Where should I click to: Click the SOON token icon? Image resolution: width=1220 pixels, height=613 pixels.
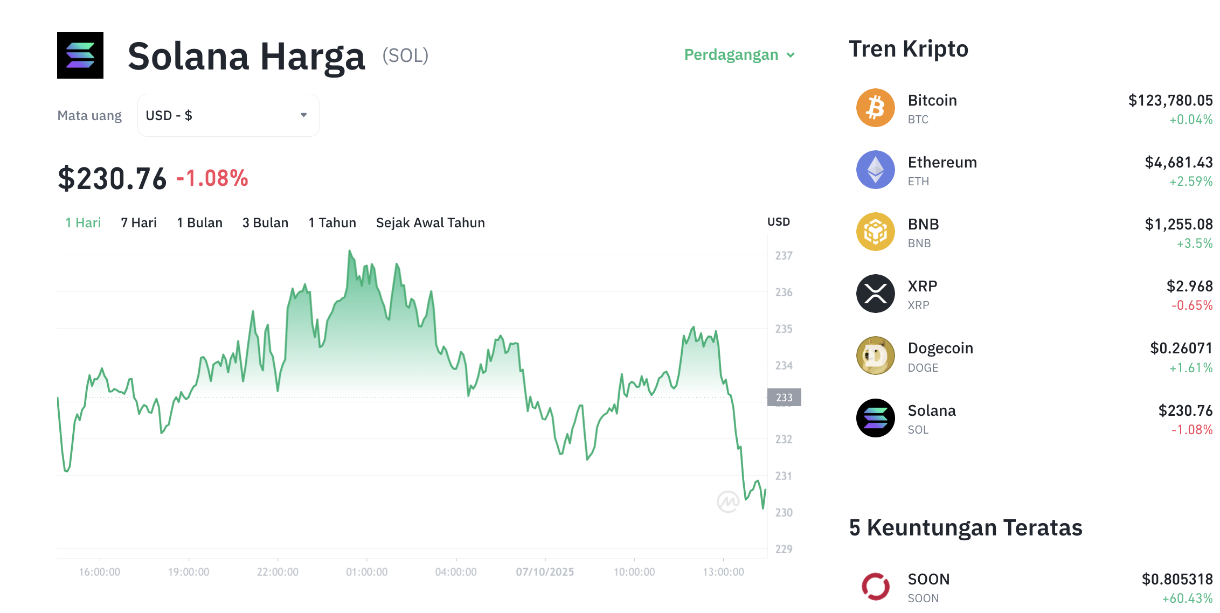click(875, 587)
